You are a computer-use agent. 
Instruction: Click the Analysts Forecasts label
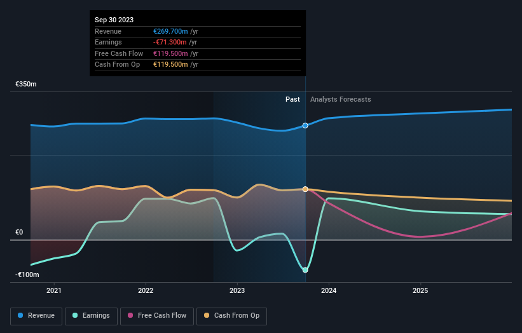tap(341, 99)
